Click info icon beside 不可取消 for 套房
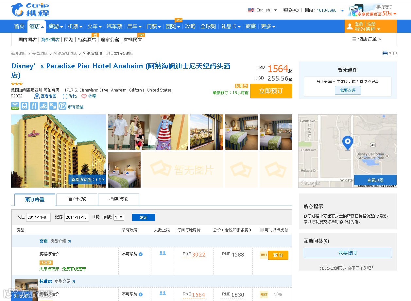The height and width of the screenshot is (301, 411). coord(141,254)
